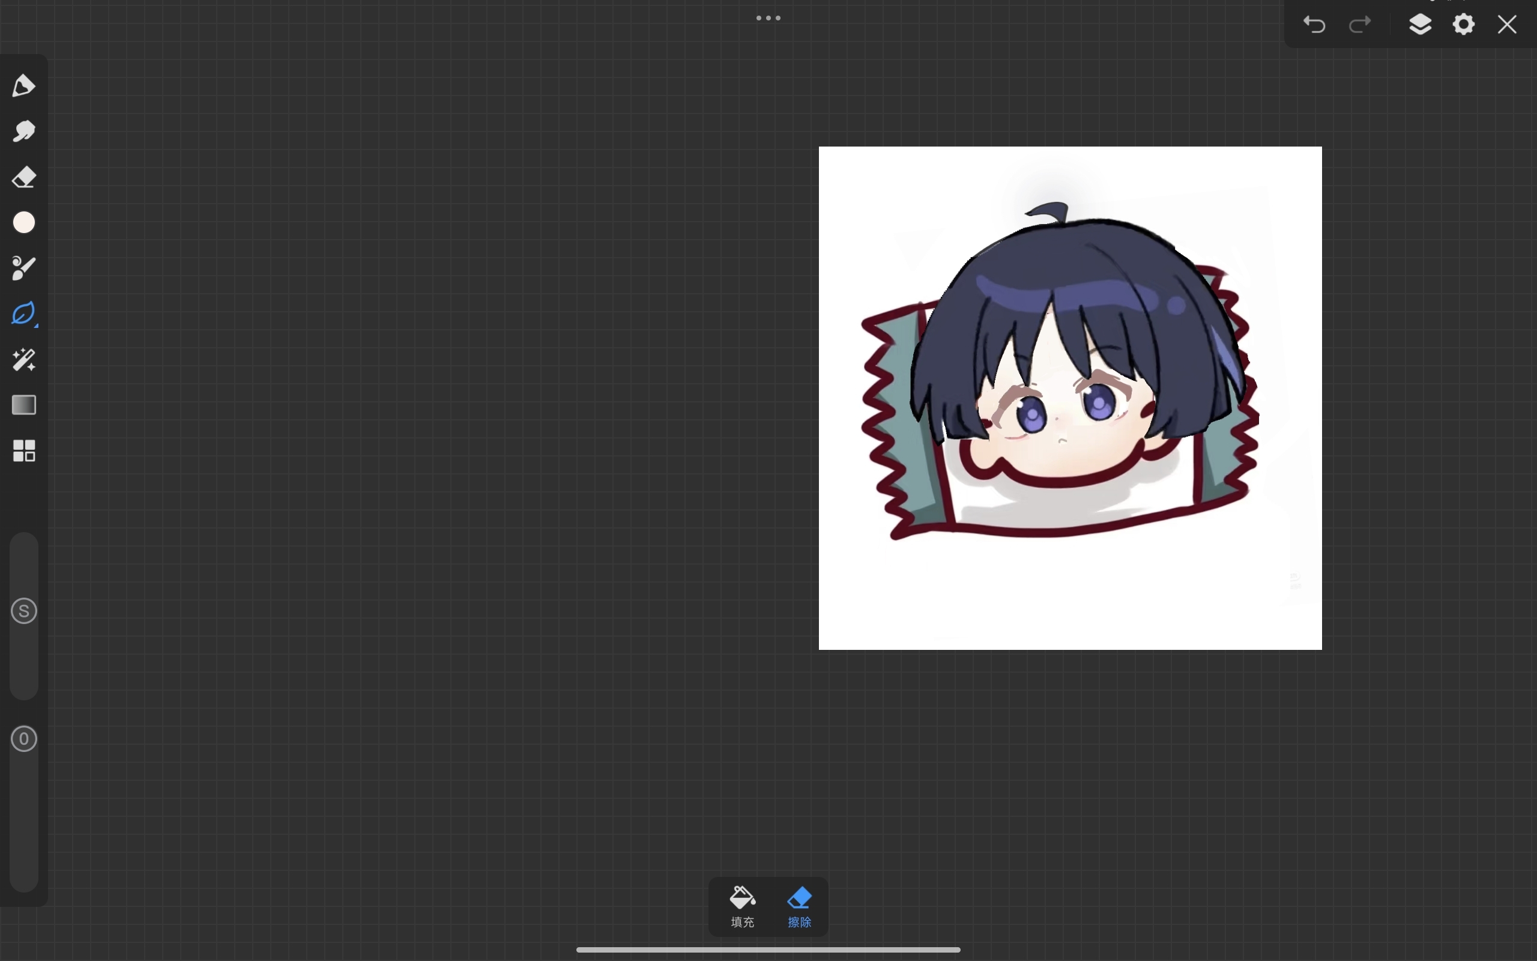Click the chibi character artwork canvas
Image resolution: width=1537 pixels, height=961 pixels.
[1070, 398]
